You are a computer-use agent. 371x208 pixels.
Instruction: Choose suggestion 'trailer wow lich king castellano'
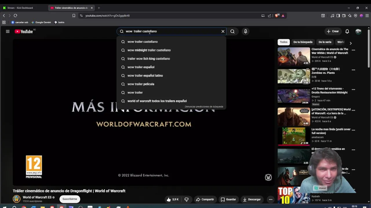[x=171, y=59]
